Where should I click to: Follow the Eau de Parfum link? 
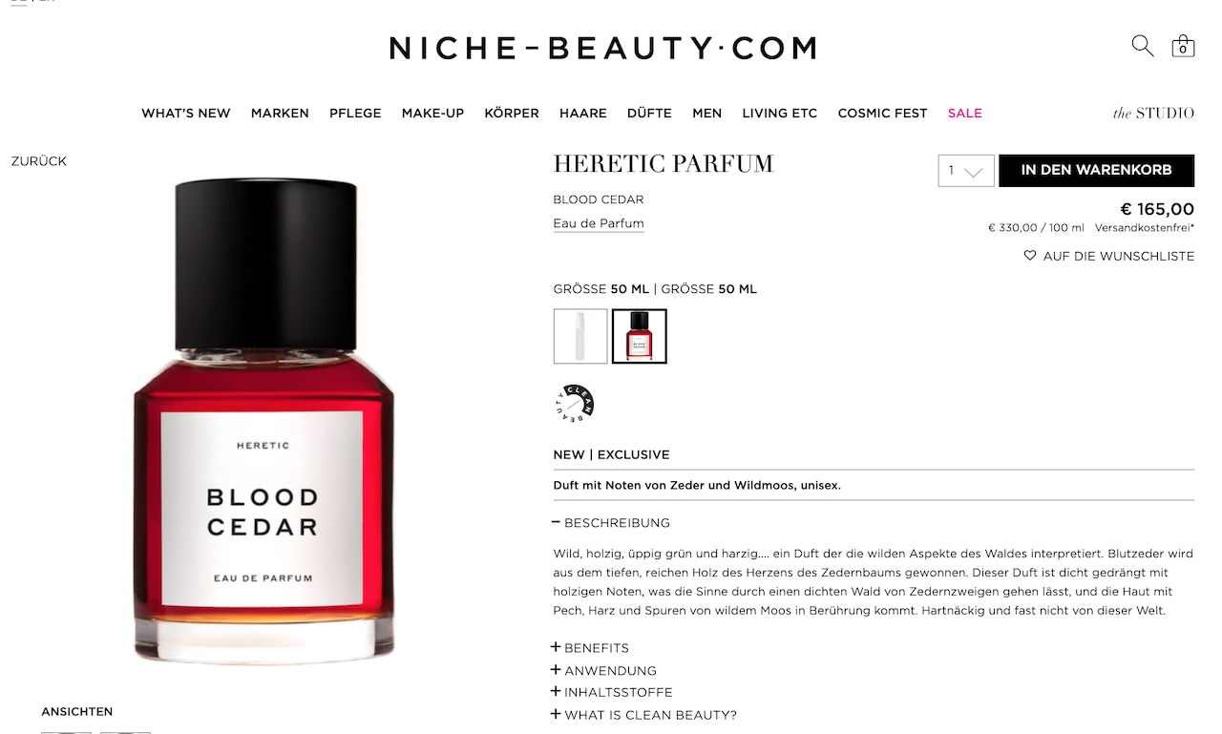(x=599, y=223)
